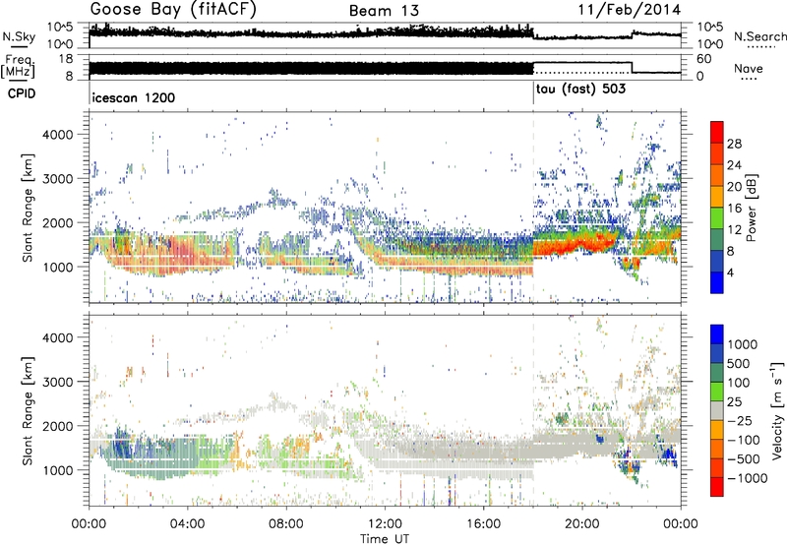Pick the bottom red segment of Velocity colorbar
The width and height of the screenshot is (787, 545).
coord(717,487)
